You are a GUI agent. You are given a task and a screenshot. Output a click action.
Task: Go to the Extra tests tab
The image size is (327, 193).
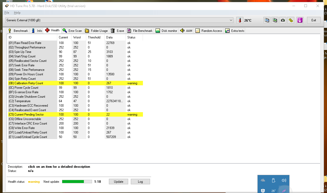tap(235, 31)
